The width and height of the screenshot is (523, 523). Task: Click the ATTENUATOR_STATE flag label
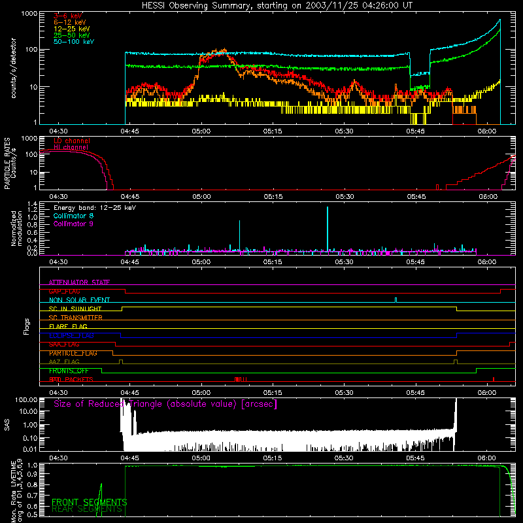79,282
